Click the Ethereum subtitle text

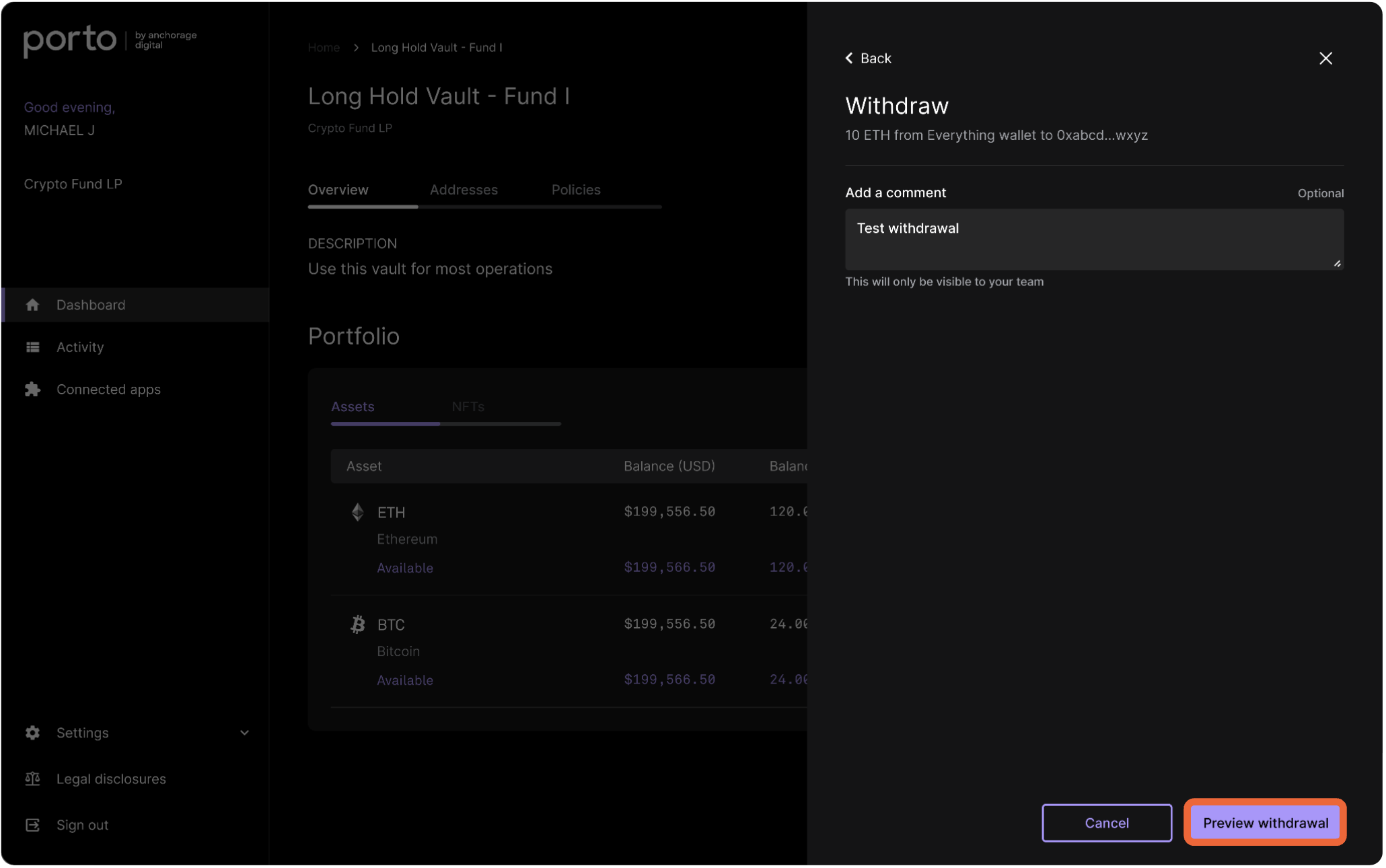point(407,540)
